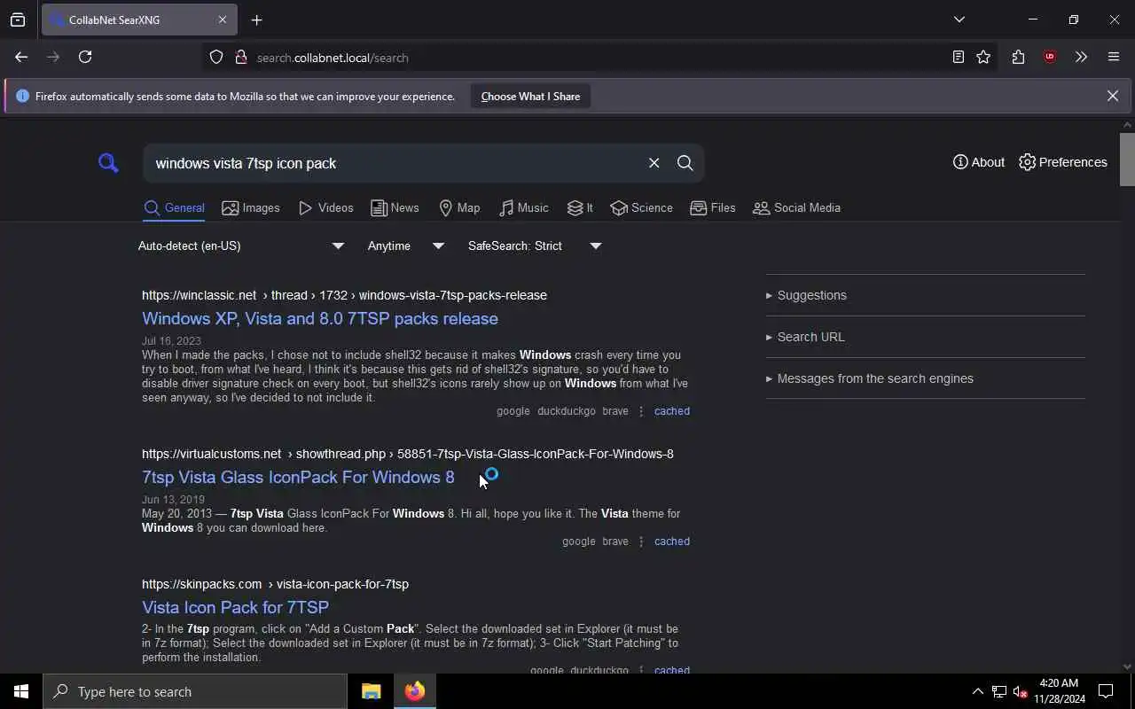Click Choose What I Share button
Image resolution: width=1135 pixels, height=709 pixels.
pos(530,97)
